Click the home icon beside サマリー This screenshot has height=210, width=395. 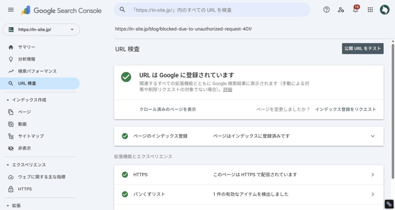pyautogui.click(x=11, y=47)
